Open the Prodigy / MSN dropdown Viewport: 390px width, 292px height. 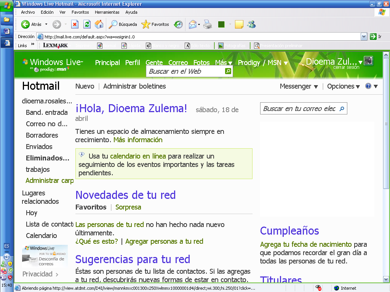(263, 63)
